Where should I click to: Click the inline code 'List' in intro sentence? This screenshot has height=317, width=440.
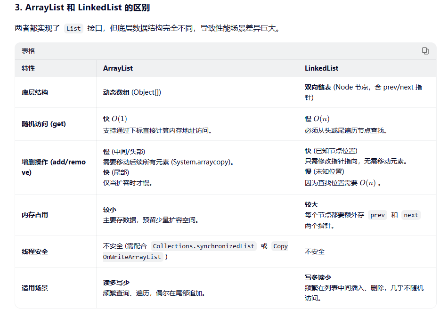tap(73, 28)
